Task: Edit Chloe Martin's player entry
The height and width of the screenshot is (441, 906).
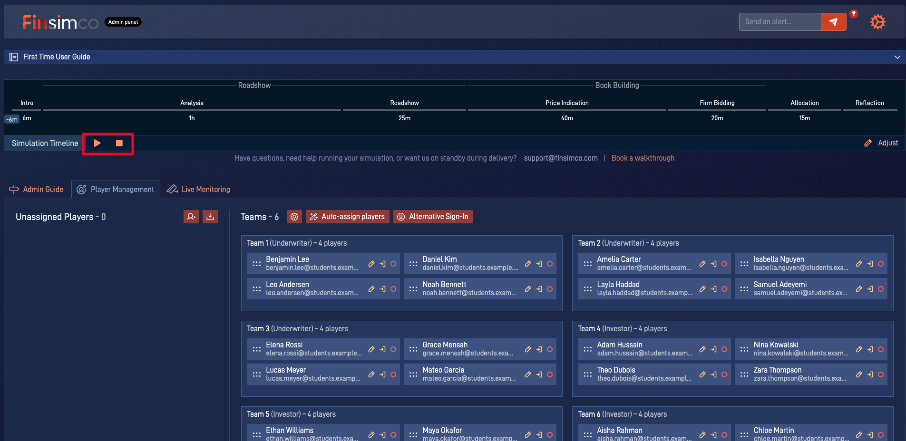Action: [x=859, y=435]
